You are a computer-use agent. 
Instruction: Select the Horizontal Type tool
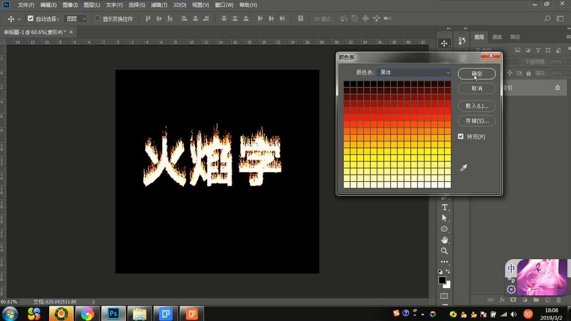pyautogui.click(x=444, y=206)
